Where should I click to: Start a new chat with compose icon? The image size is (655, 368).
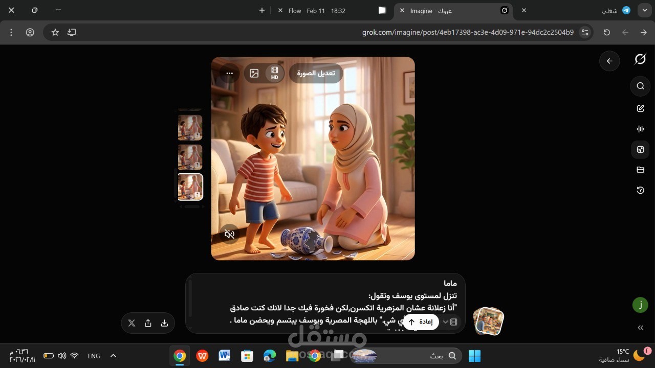640,108
